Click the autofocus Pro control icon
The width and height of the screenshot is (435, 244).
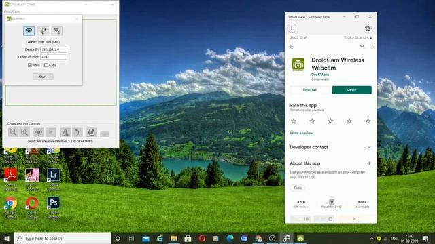[51, 132]
